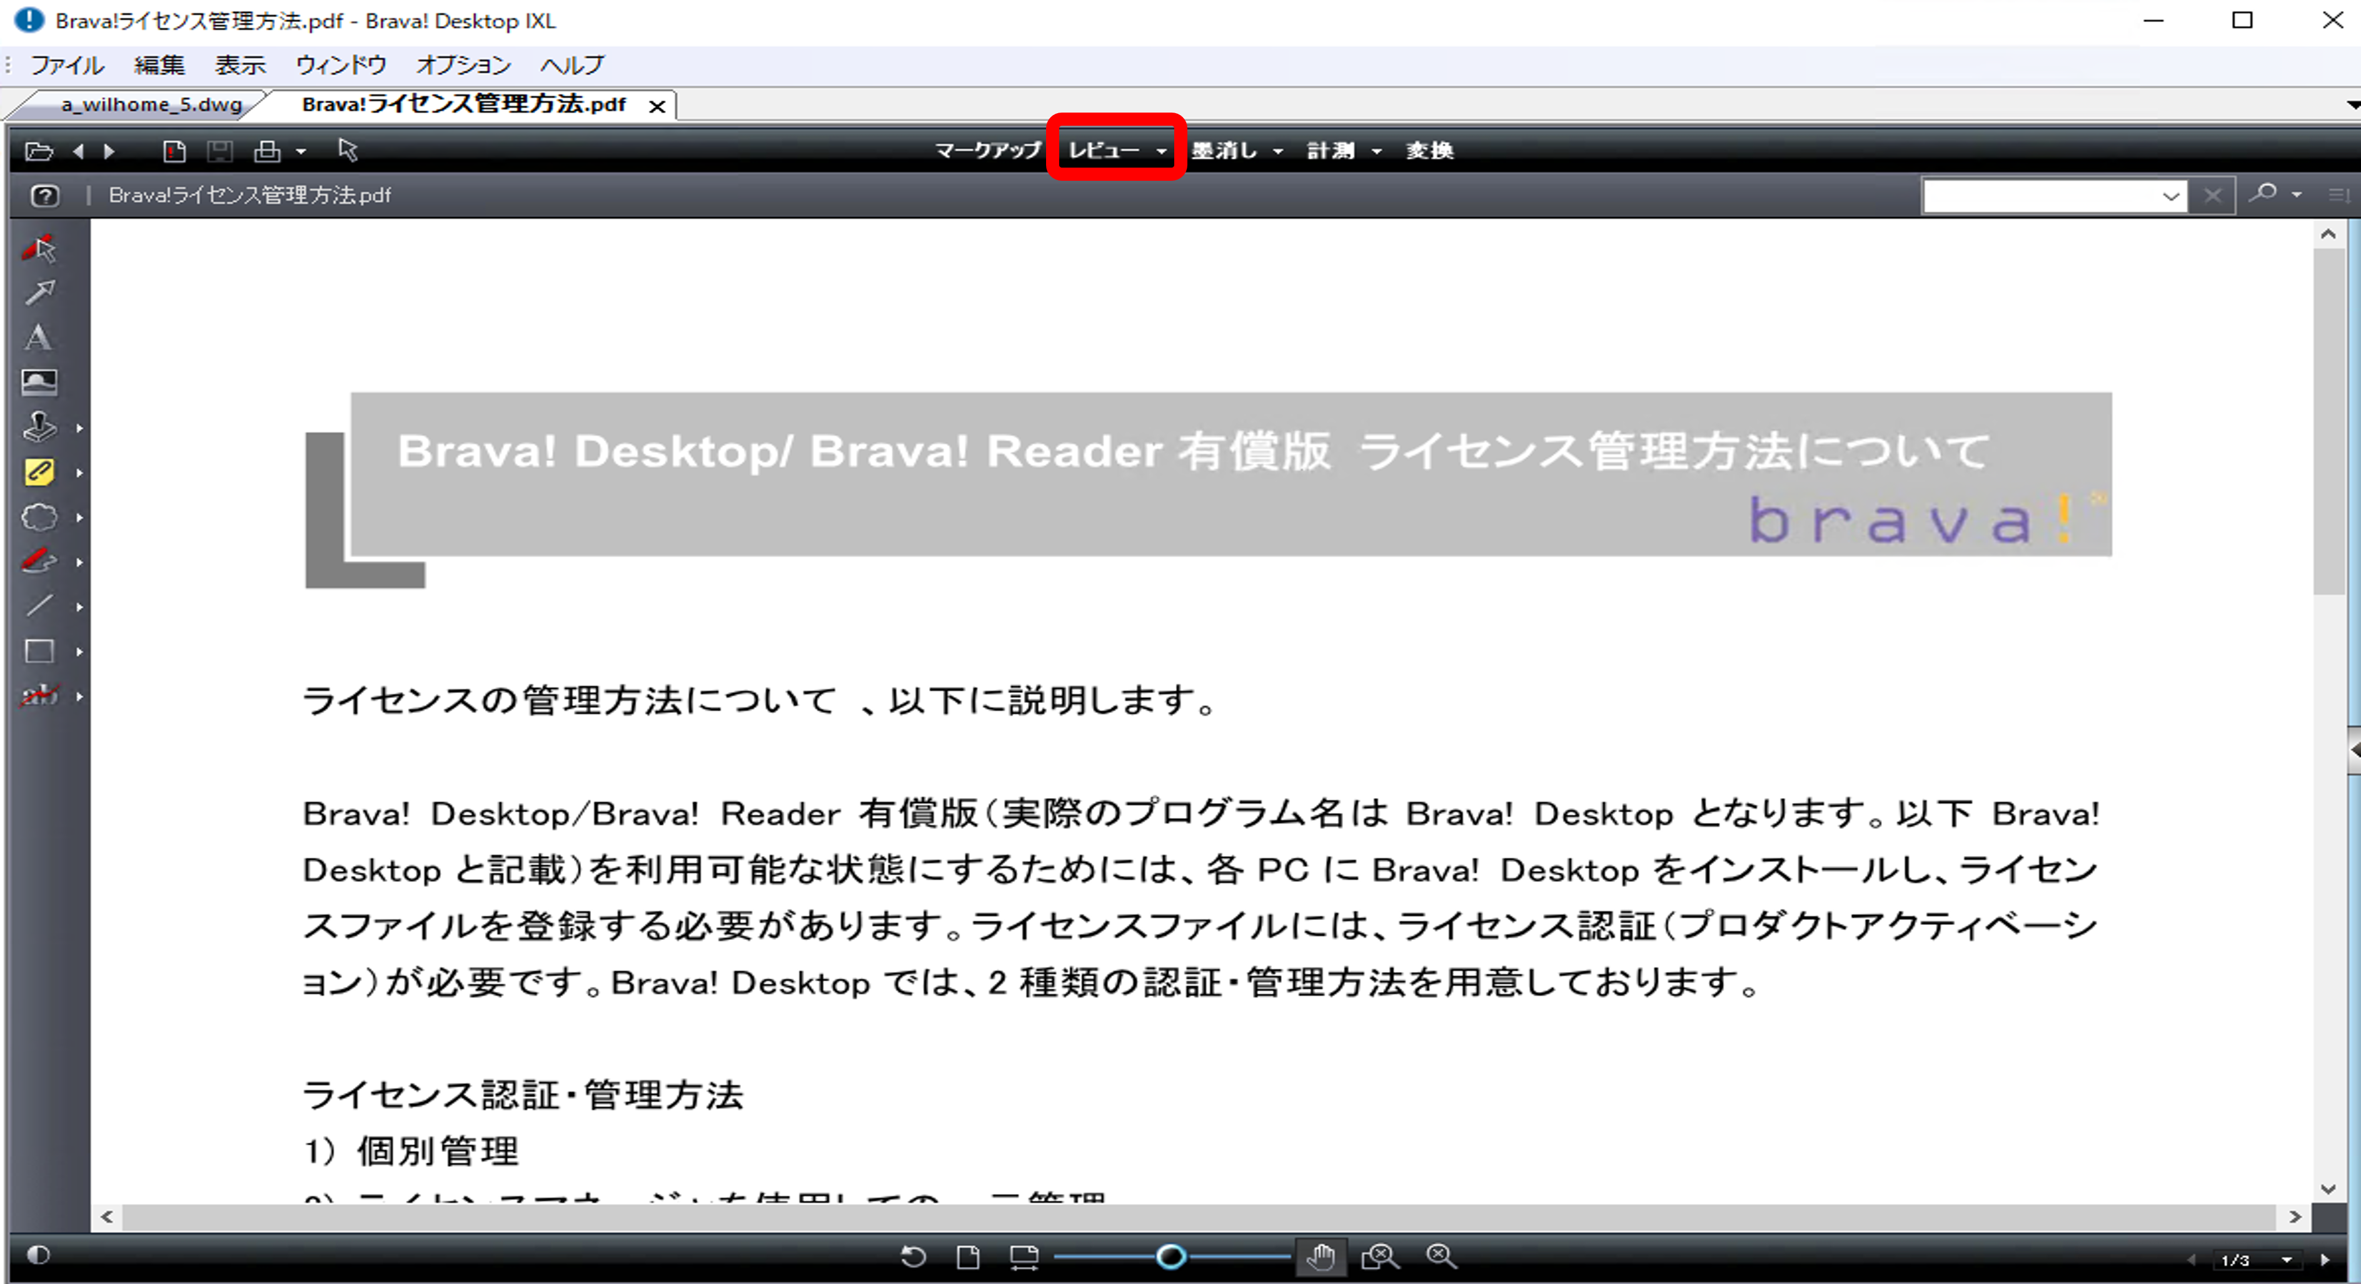The image size is (2361, 1284).
Task: Open the search history dropdown chevron
Action: tap(2172, 196)
